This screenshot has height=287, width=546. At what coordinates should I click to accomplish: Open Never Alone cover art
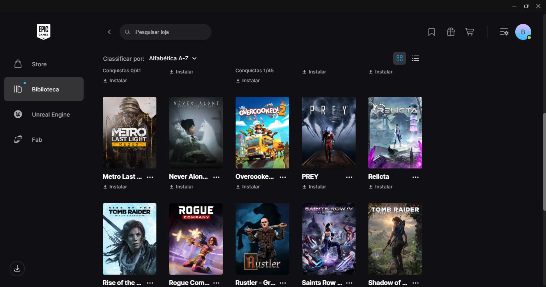(196, 133)
